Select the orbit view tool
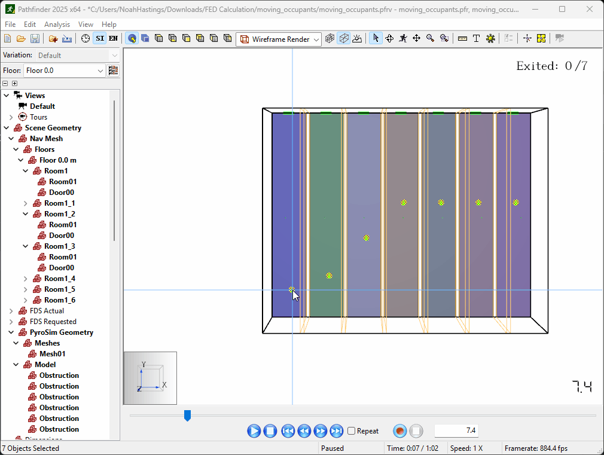 click(389, 38)
